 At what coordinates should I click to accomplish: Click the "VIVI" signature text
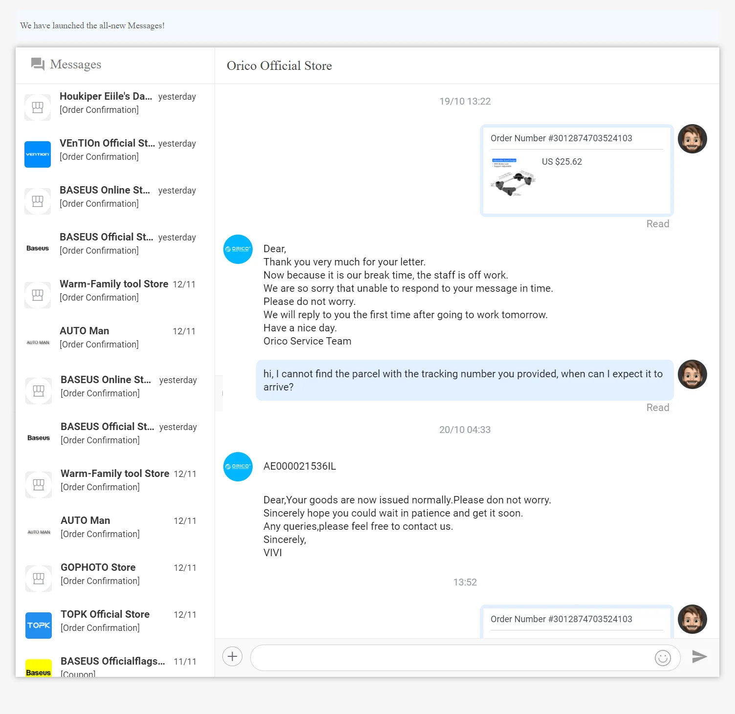pos(273,553)
